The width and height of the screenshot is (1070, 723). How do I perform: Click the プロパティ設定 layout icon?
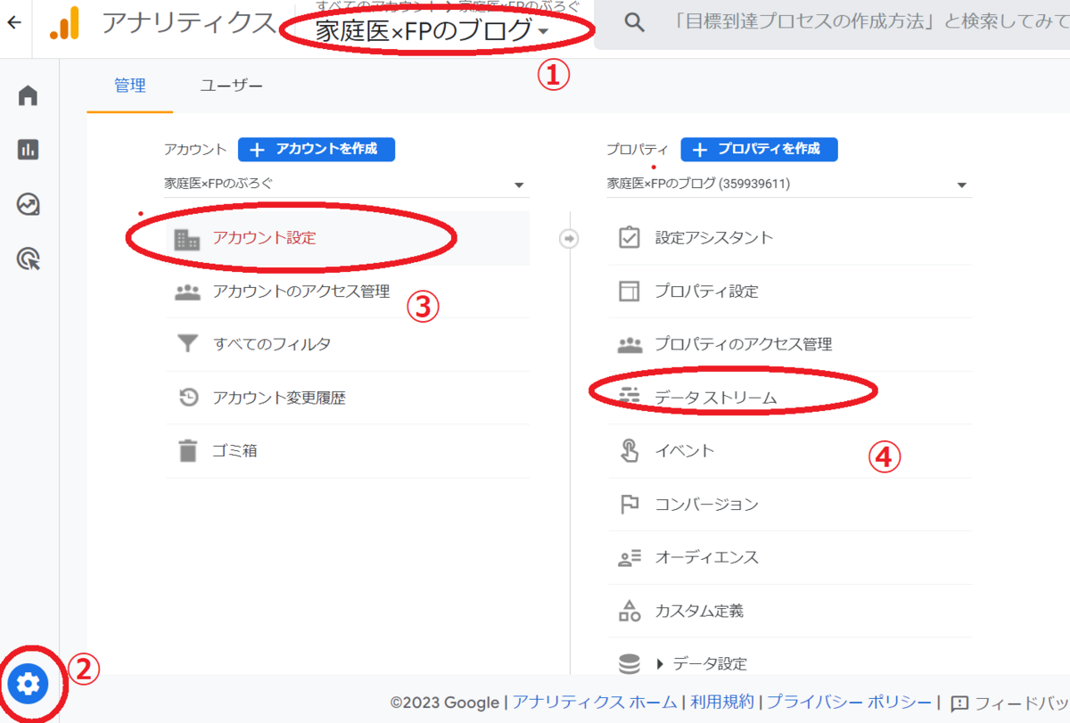(x=630, y=292)
